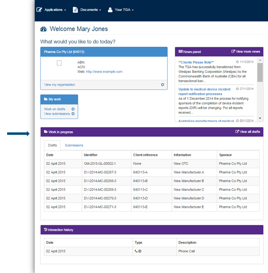
Task: Click the news panel scrollbar down arrow
Action: pos(260,118)
